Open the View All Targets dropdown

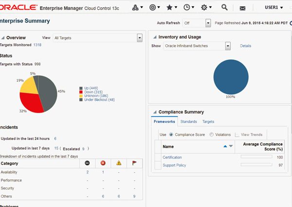tap(140, 38)
